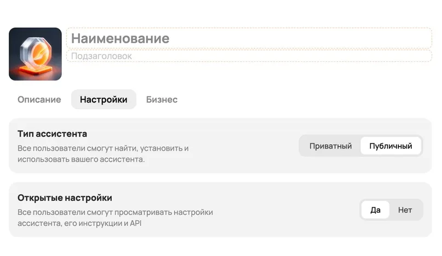
Task: Set assistant type to Публичный
Action: pos(391,146)
